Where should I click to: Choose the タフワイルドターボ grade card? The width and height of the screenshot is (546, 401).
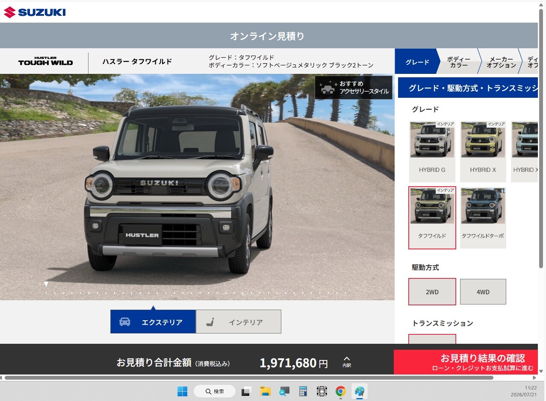(x=483, y=218)
